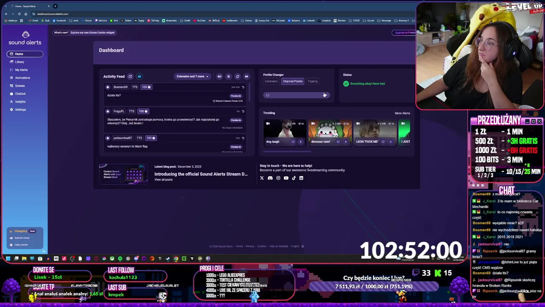Screen dimensions: 545x307
Task: Toggle the circle next to Bosmen69
Action: pos(108,87)
